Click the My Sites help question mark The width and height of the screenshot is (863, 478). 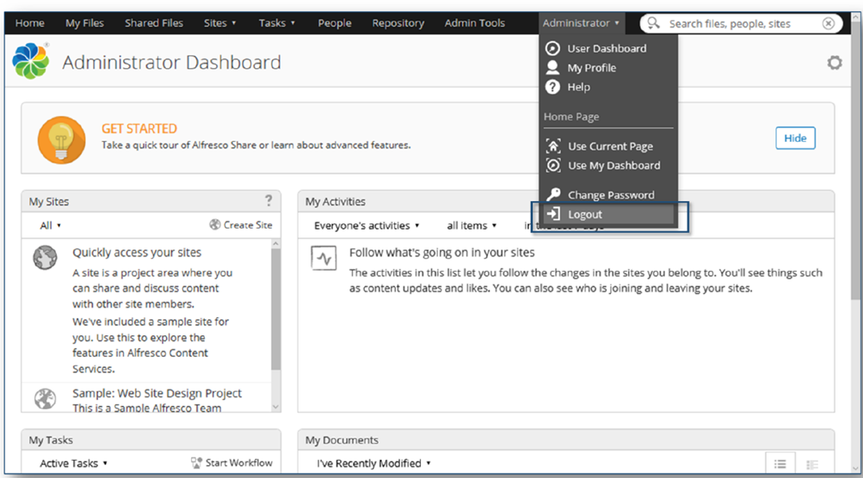coord(268,201)
